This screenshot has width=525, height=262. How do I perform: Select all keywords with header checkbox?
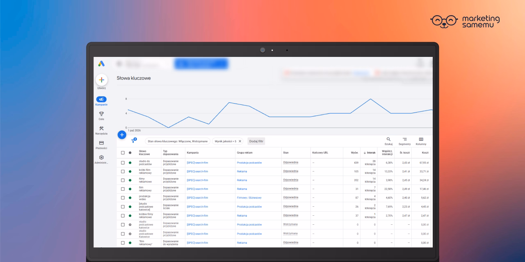click(x=123, y=153)
